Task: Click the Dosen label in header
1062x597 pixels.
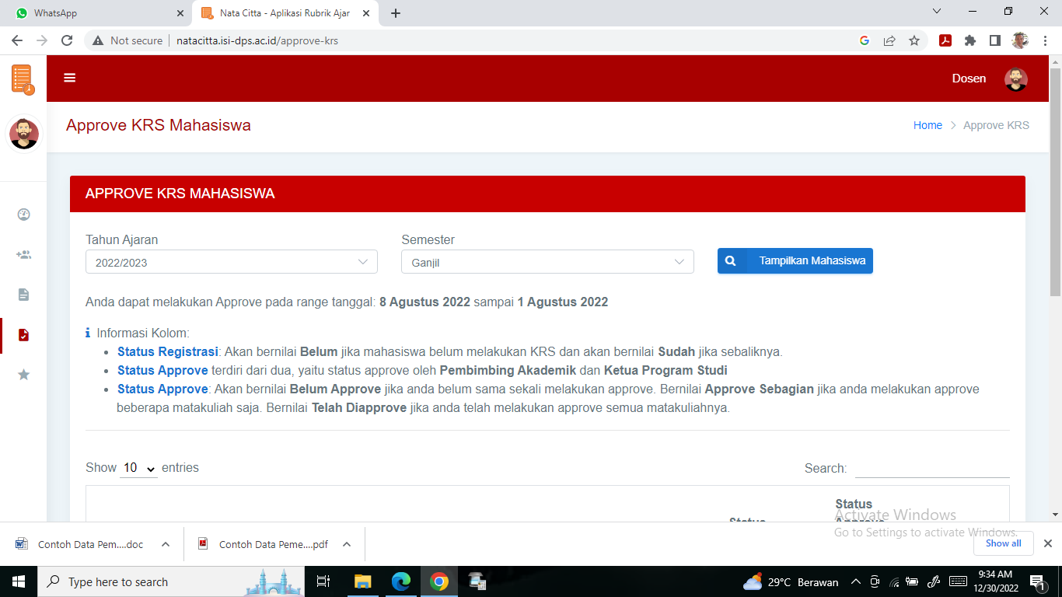Action: (969, 79)
